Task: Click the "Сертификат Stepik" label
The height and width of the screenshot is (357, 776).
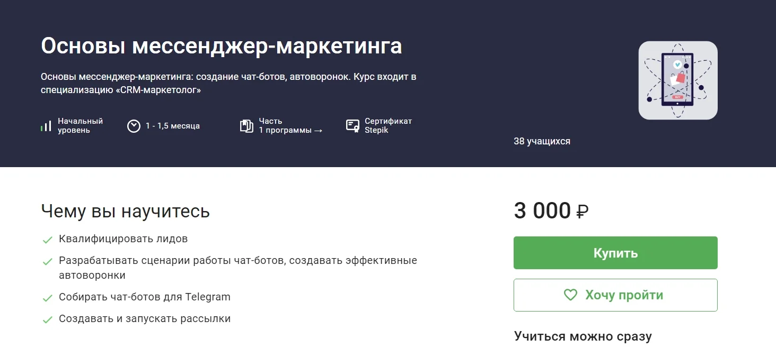Action: pos(388,126)
